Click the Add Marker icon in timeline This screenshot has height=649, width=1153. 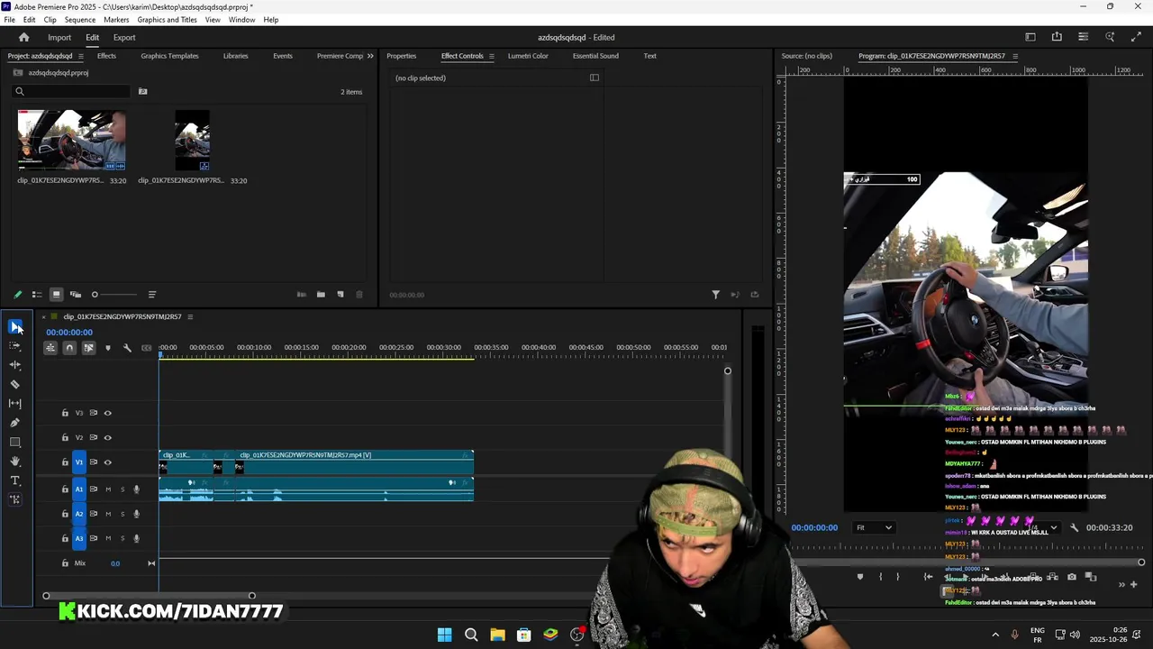(108, 348)
